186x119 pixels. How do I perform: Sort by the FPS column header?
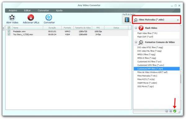[x=98, y=28]
